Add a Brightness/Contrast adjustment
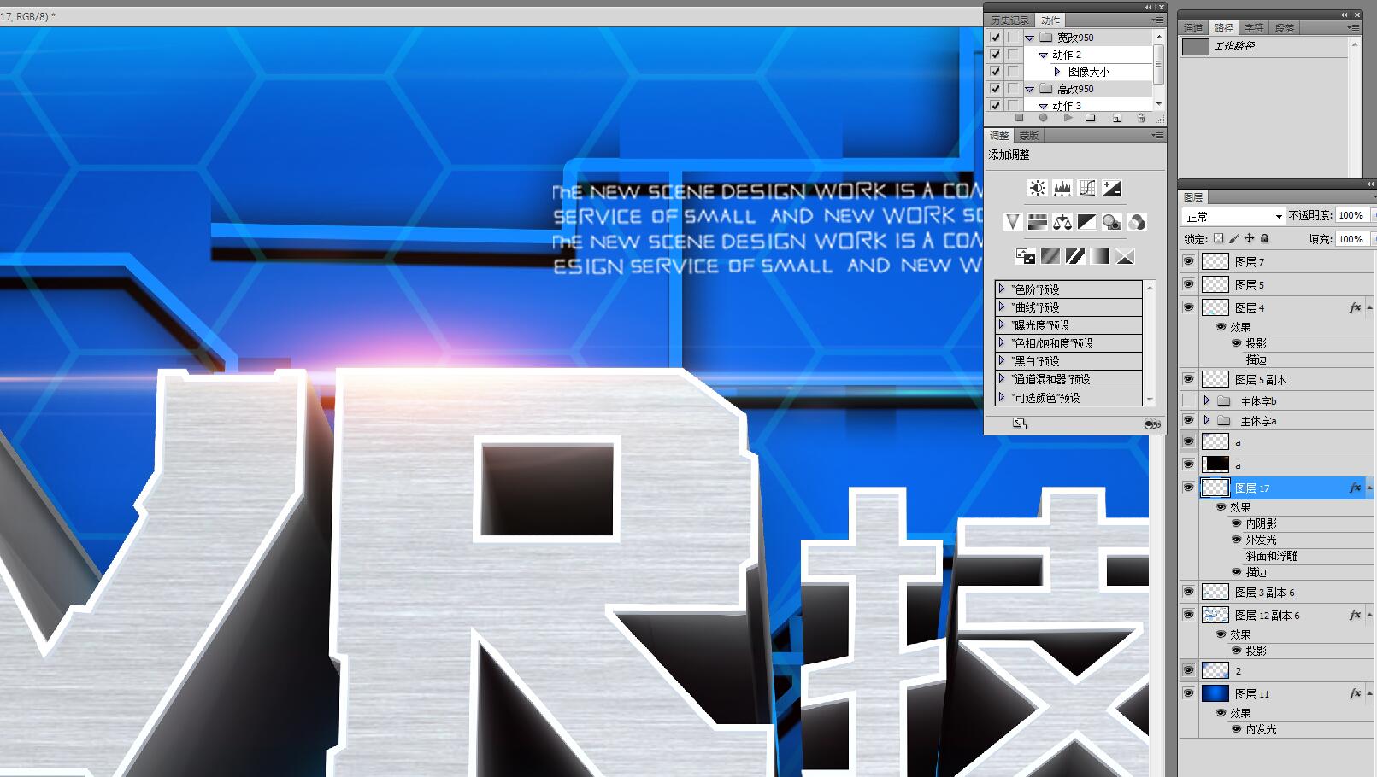Image resolution: width=1377 pixels, height=777 pixels. 1038,188
